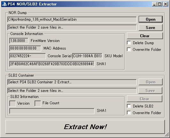Toggle Overwritte Folder under Delete SLB2
170x138 pixels.
(x=129, y=113)
